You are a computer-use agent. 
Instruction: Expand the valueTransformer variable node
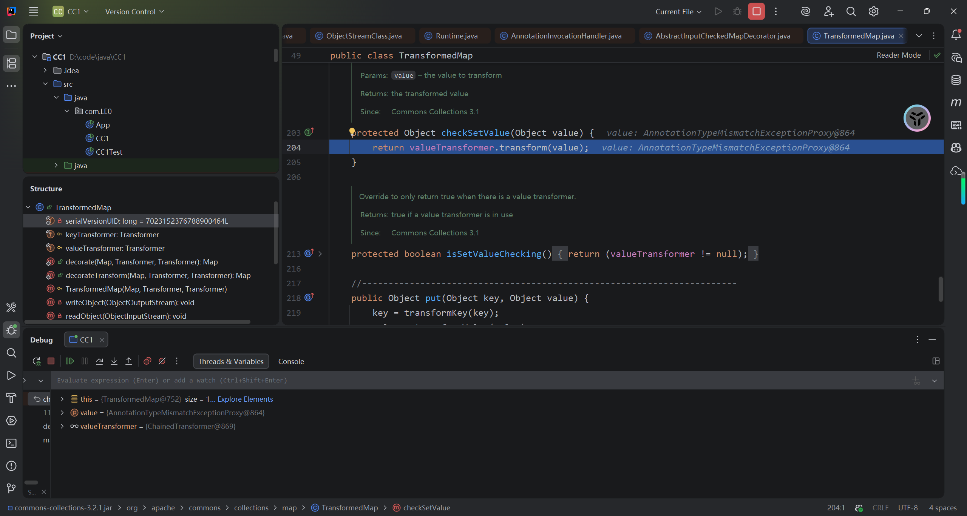tap(62, 426)
